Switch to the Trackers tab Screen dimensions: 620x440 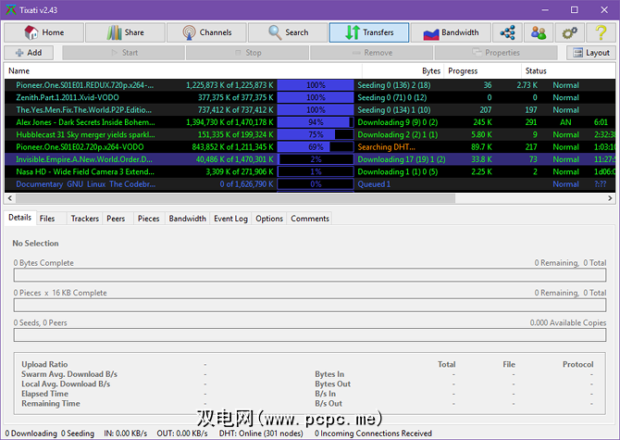[x=84, y=219]
